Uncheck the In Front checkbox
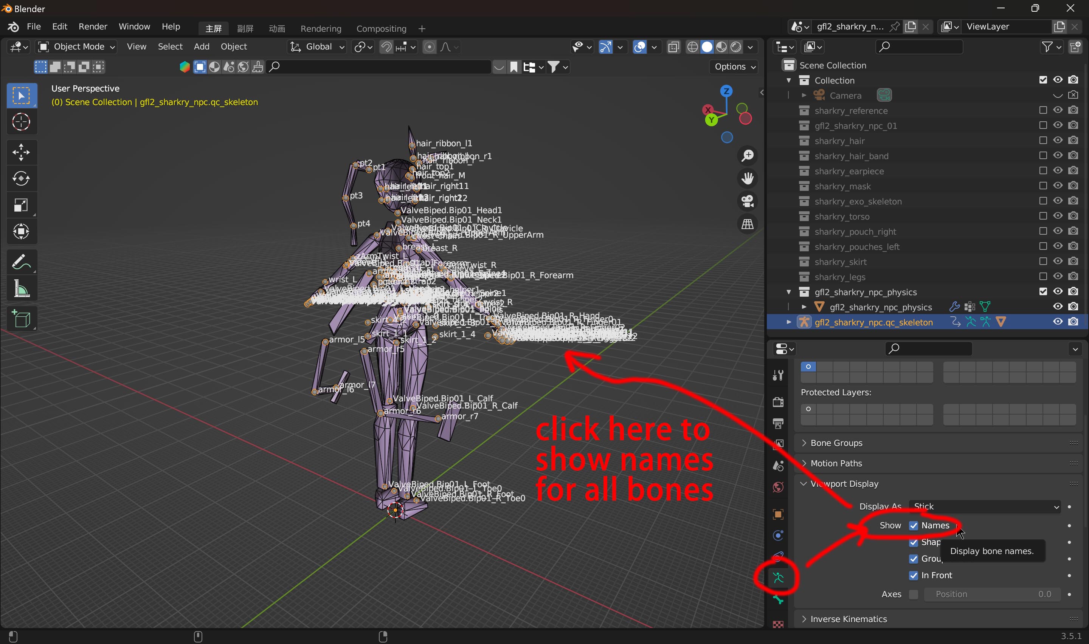1089x644 pixels. tap(914, 576)
